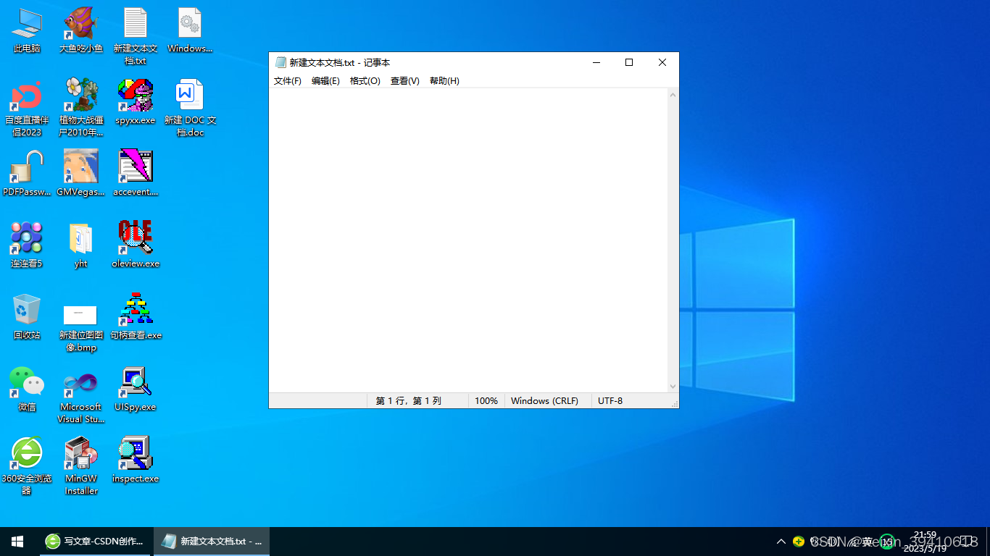The height and width of the screenshot is (556, 990).
Task: Open the 查看(V) menu
Action: pyautogui.click(x=404, y=81)
